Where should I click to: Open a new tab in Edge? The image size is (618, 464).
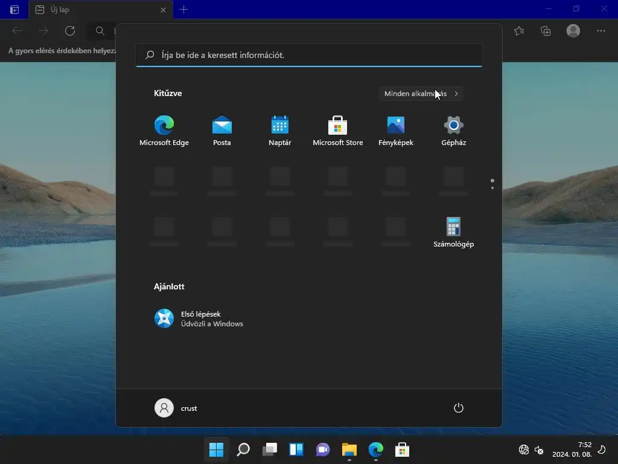click(183, 10)
